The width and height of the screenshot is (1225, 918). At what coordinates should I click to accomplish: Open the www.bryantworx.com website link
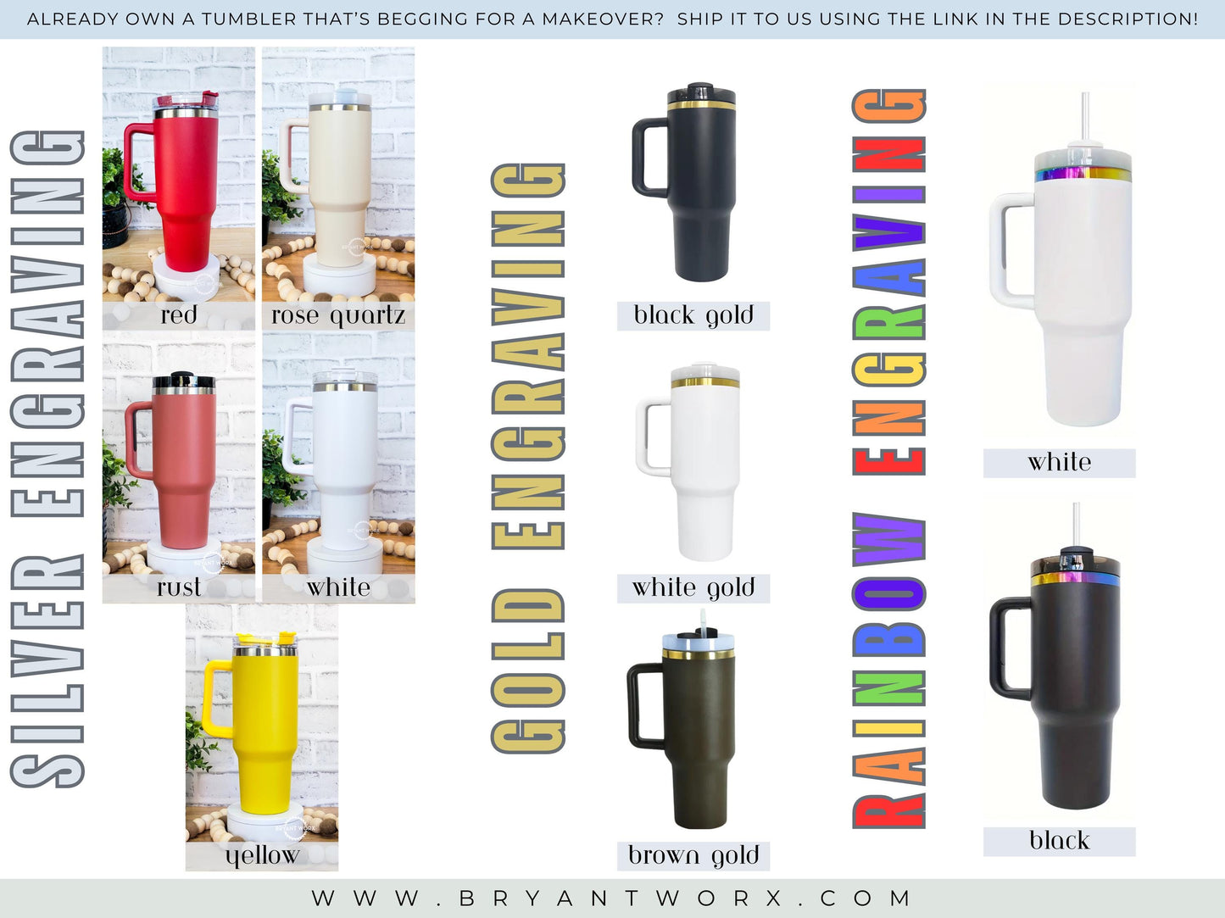coord(612,899)
